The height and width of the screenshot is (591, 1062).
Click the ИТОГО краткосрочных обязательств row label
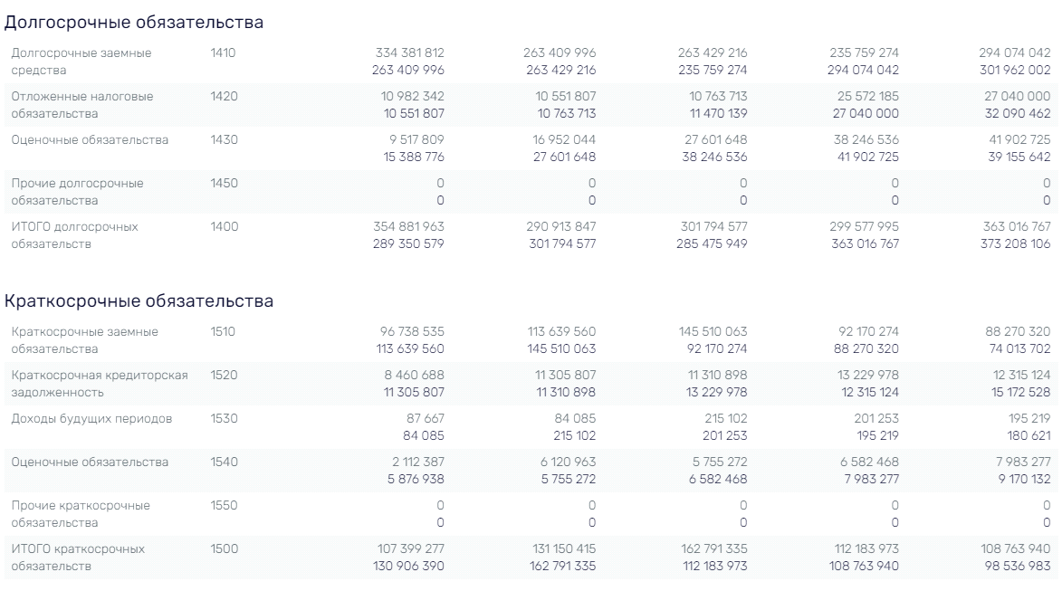point(78,558)
